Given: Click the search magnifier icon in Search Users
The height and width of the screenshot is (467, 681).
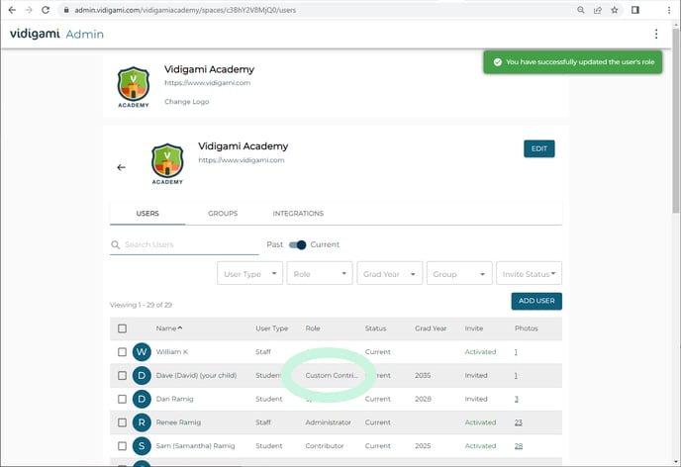Looking at the screenshot, I should pos(115,244).
